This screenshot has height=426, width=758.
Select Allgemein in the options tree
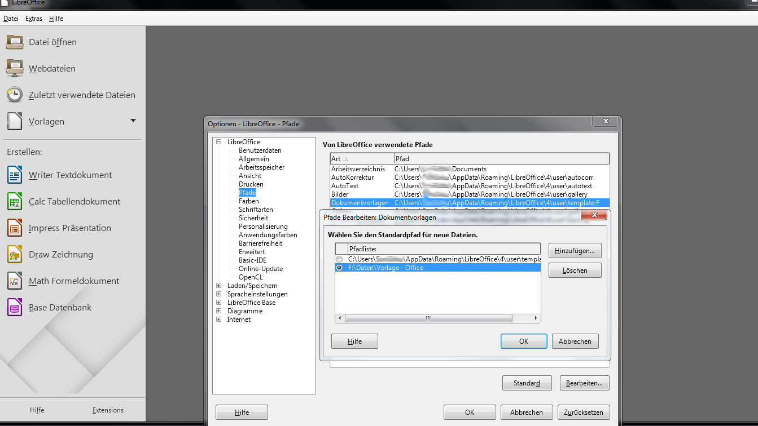[254, 159]
